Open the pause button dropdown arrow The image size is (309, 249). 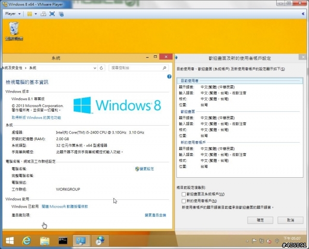(x=36, y=14)
